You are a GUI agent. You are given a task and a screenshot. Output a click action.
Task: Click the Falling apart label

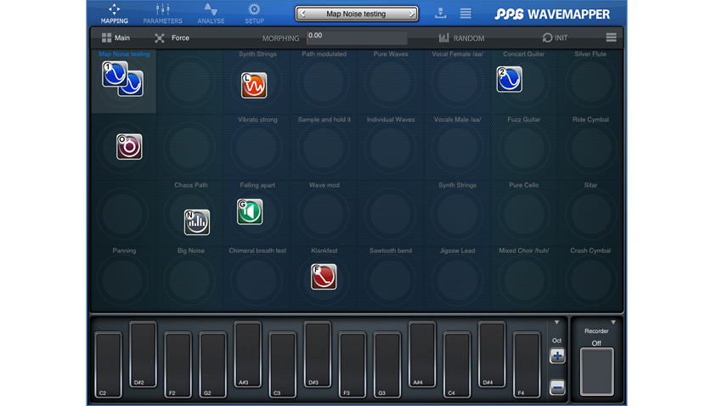257,185
